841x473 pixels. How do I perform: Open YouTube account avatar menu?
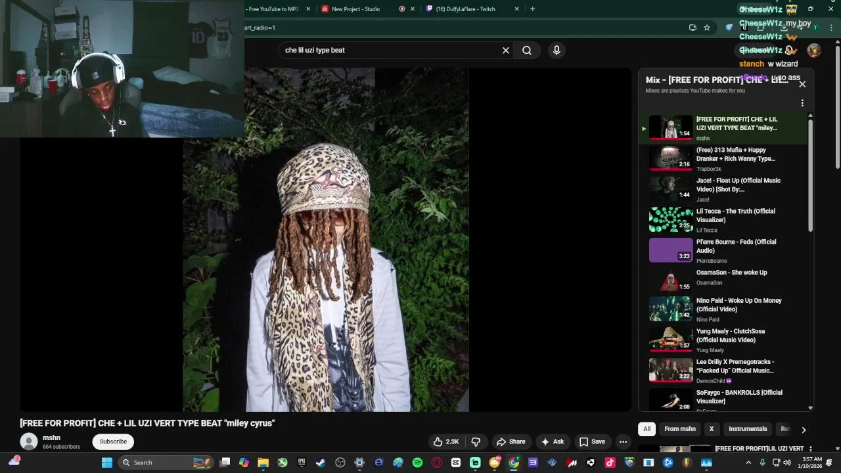814,51
